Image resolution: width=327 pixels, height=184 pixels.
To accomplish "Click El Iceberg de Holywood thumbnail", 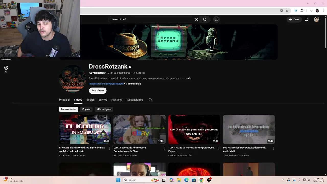I will [85, 129].
